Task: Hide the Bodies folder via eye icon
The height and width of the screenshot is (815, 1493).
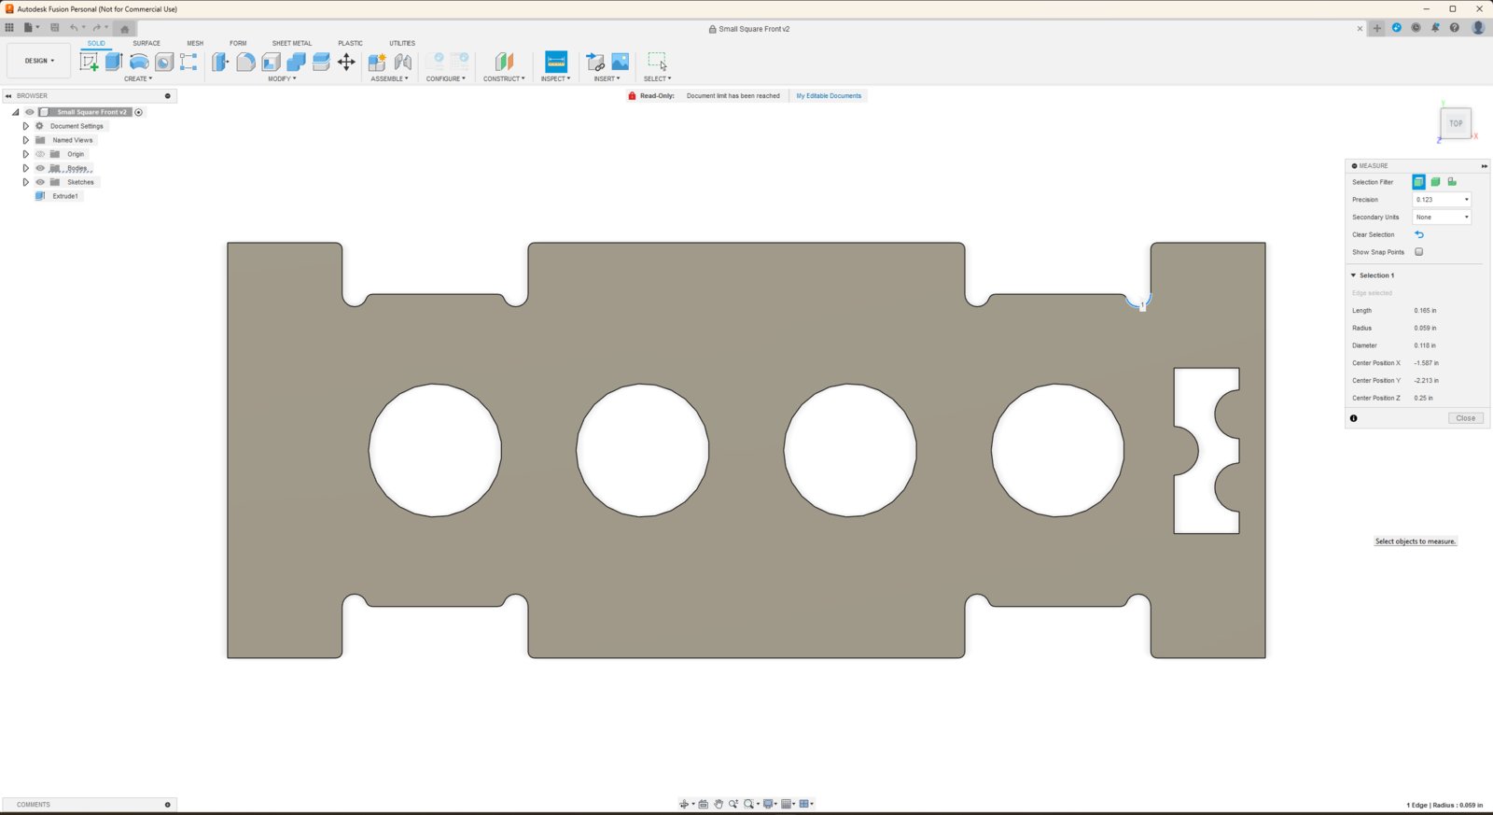Action: coord(40,168)
